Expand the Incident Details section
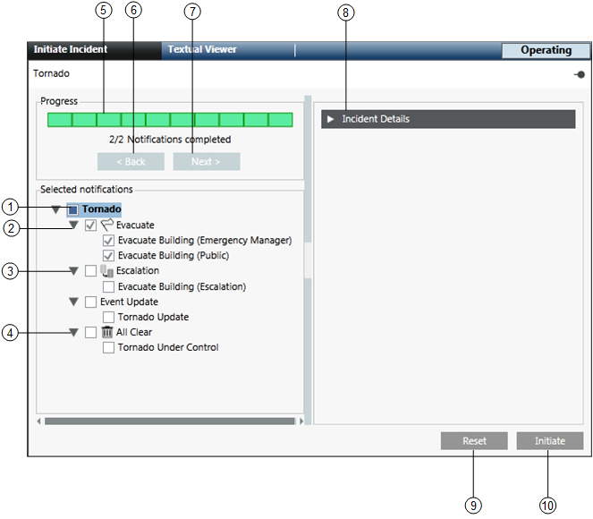 click(330, 119)
